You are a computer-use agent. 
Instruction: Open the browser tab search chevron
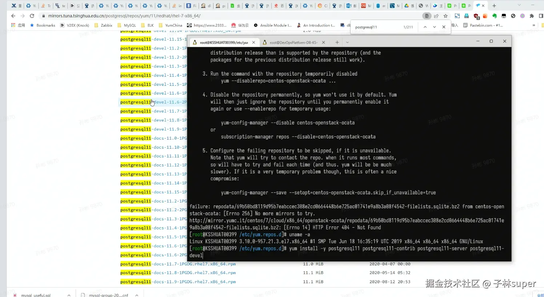click(x=519, y=5)
